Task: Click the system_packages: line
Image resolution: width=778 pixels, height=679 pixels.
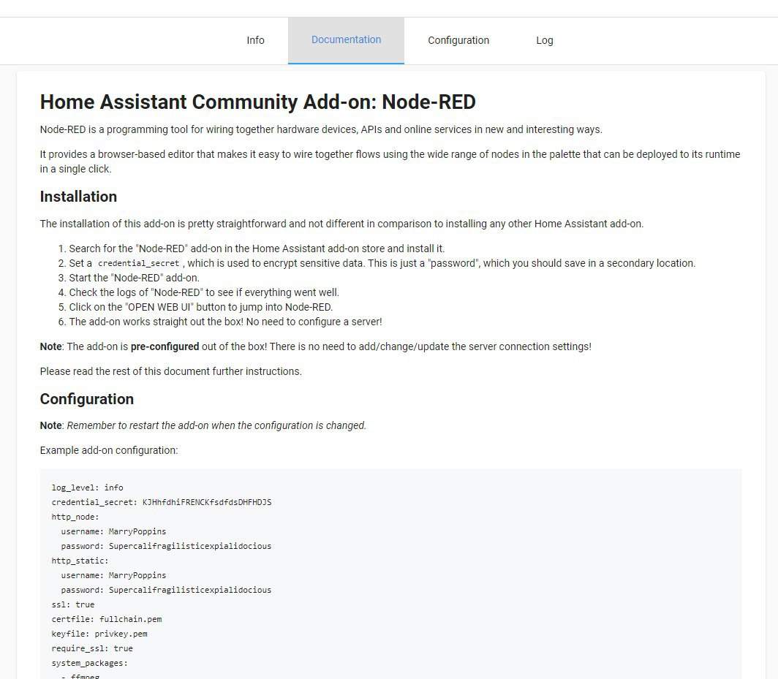Action: [x=89, y=663]
